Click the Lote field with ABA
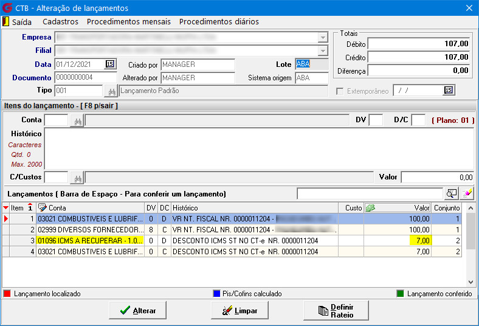479x326 pixels. click(312, 64)
